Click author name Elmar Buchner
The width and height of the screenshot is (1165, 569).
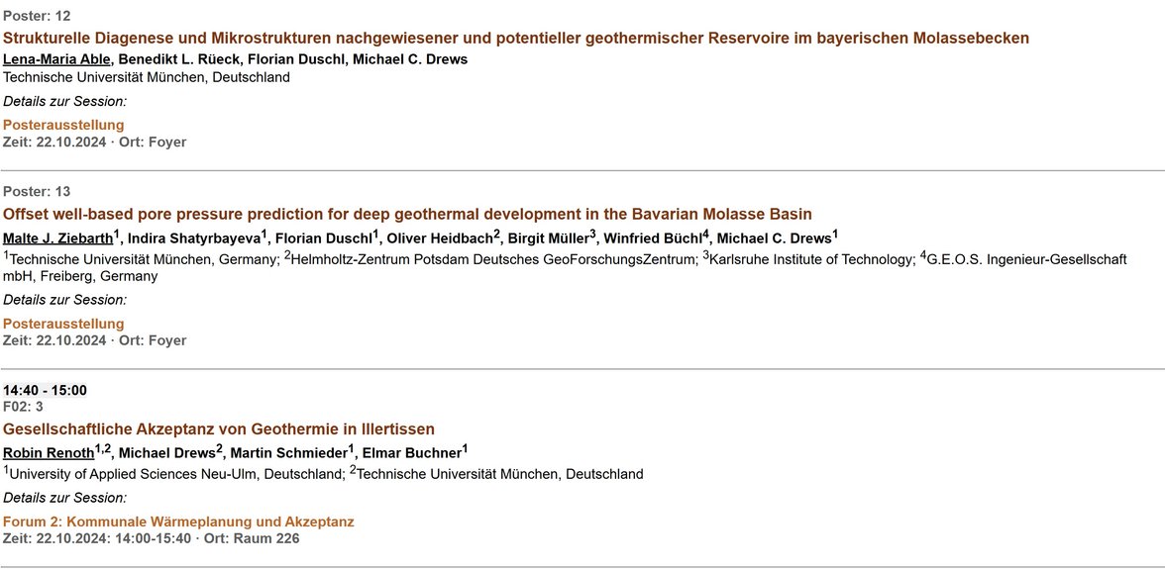click(x=412, y=452)
